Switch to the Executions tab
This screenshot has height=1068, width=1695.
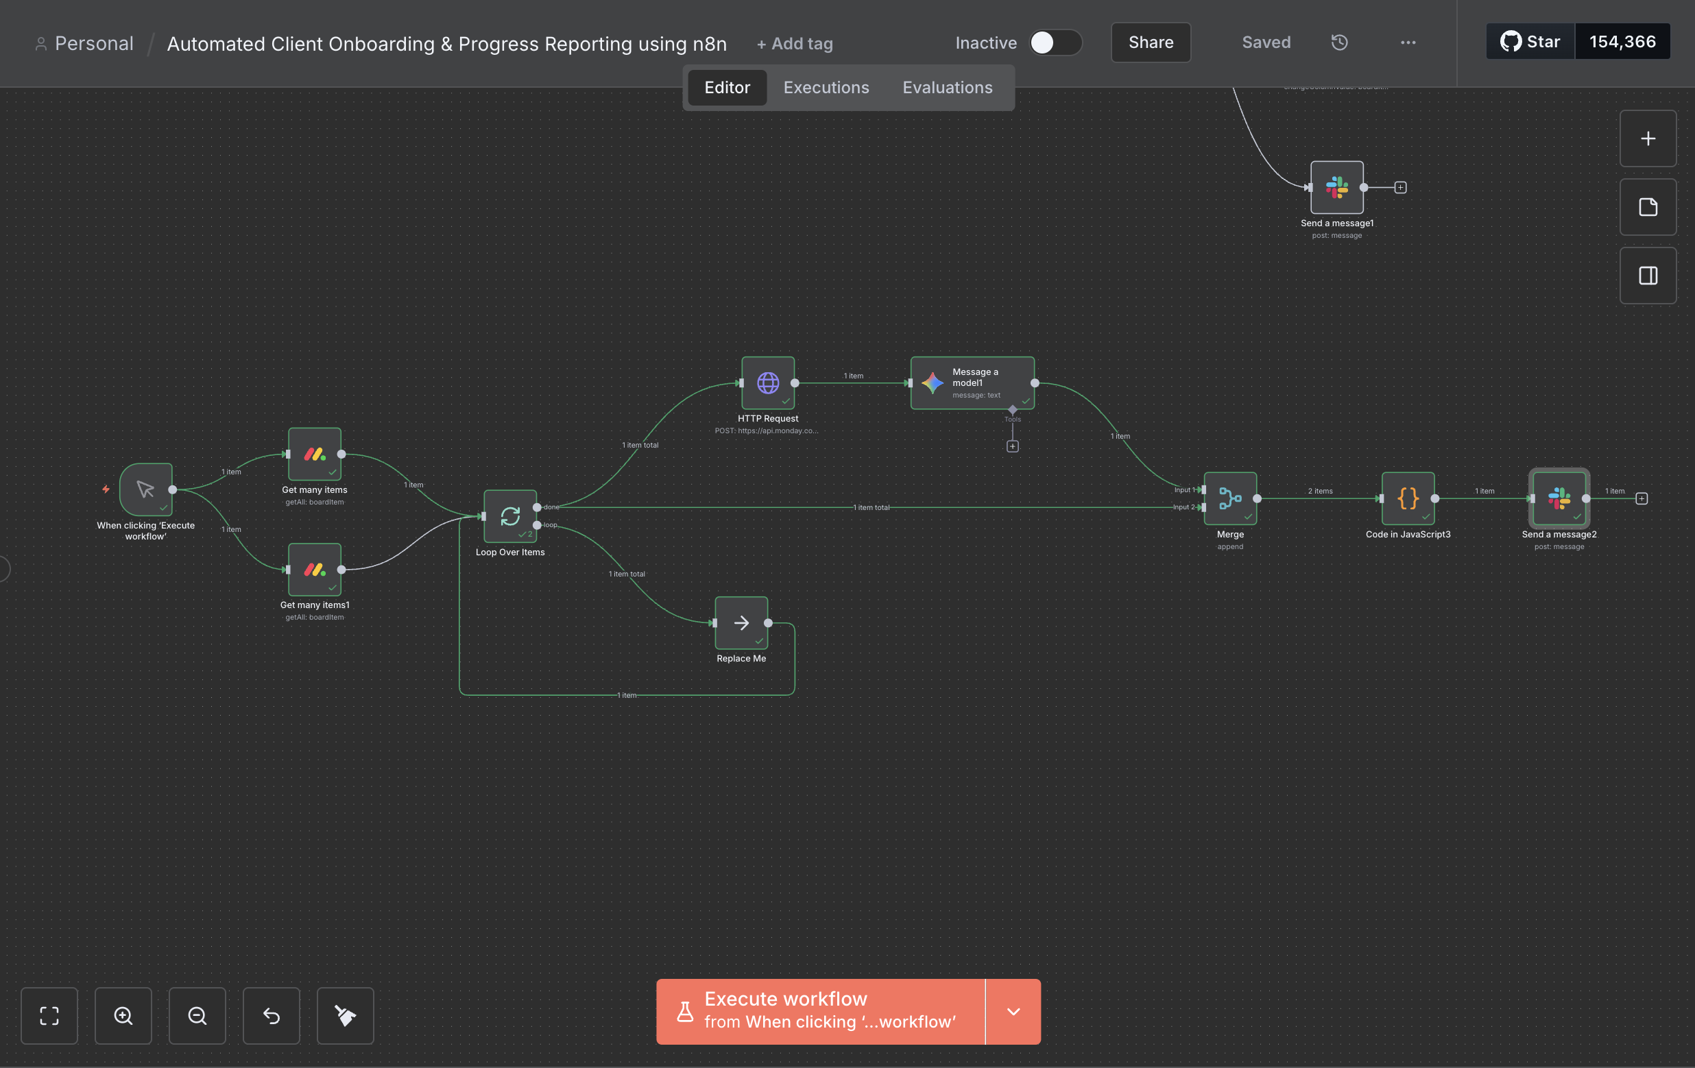825,87
